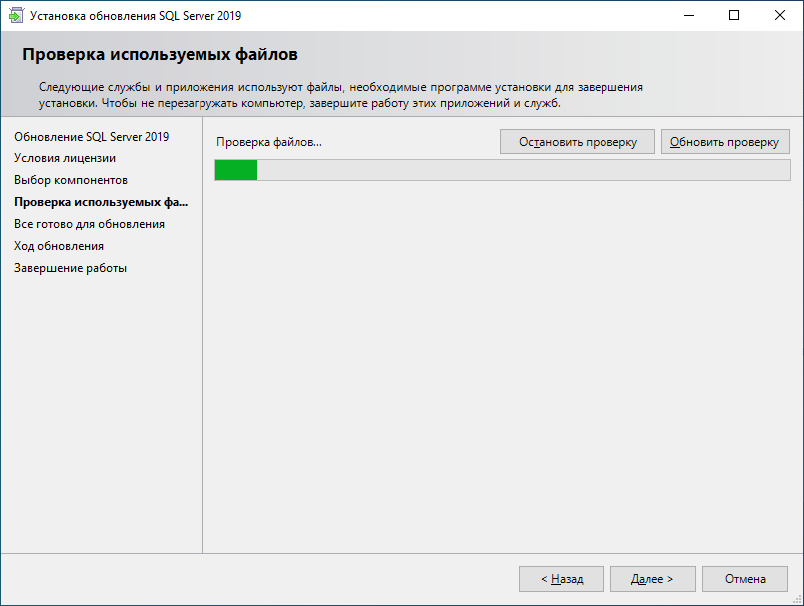This screenshot has height=606, width=804.
Task: Cancel setup using the Отмена button
Action: point(745,579)
